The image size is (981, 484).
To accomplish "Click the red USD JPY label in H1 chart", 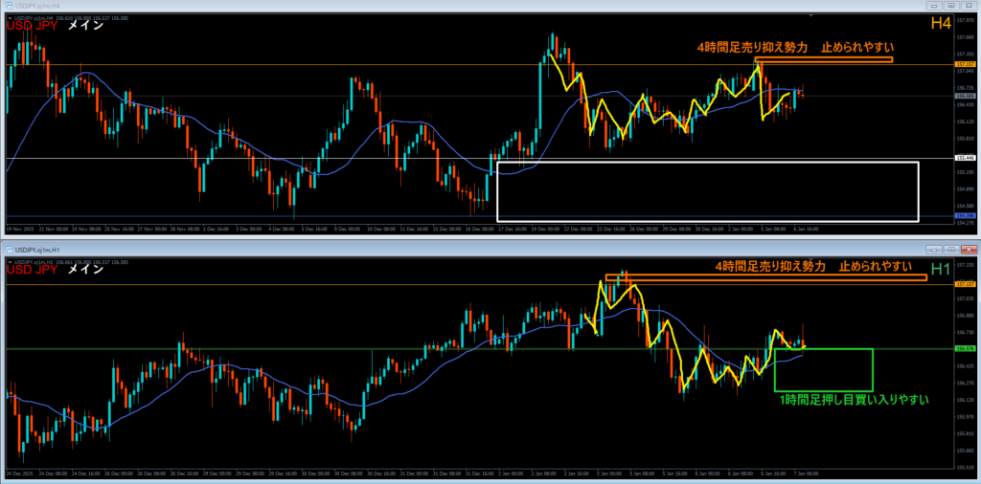I will (x=32, y=270).
